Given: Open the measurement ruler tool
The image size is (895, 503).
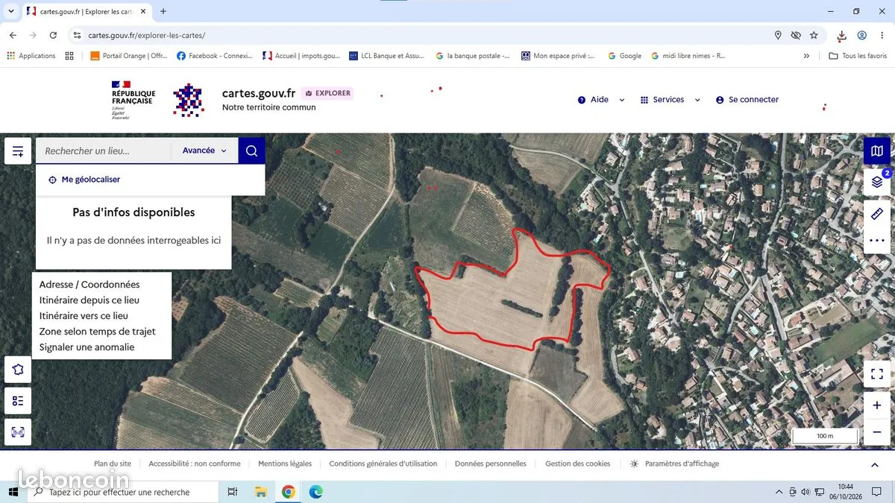Looking at the screenshot, I should click(877, 214).
